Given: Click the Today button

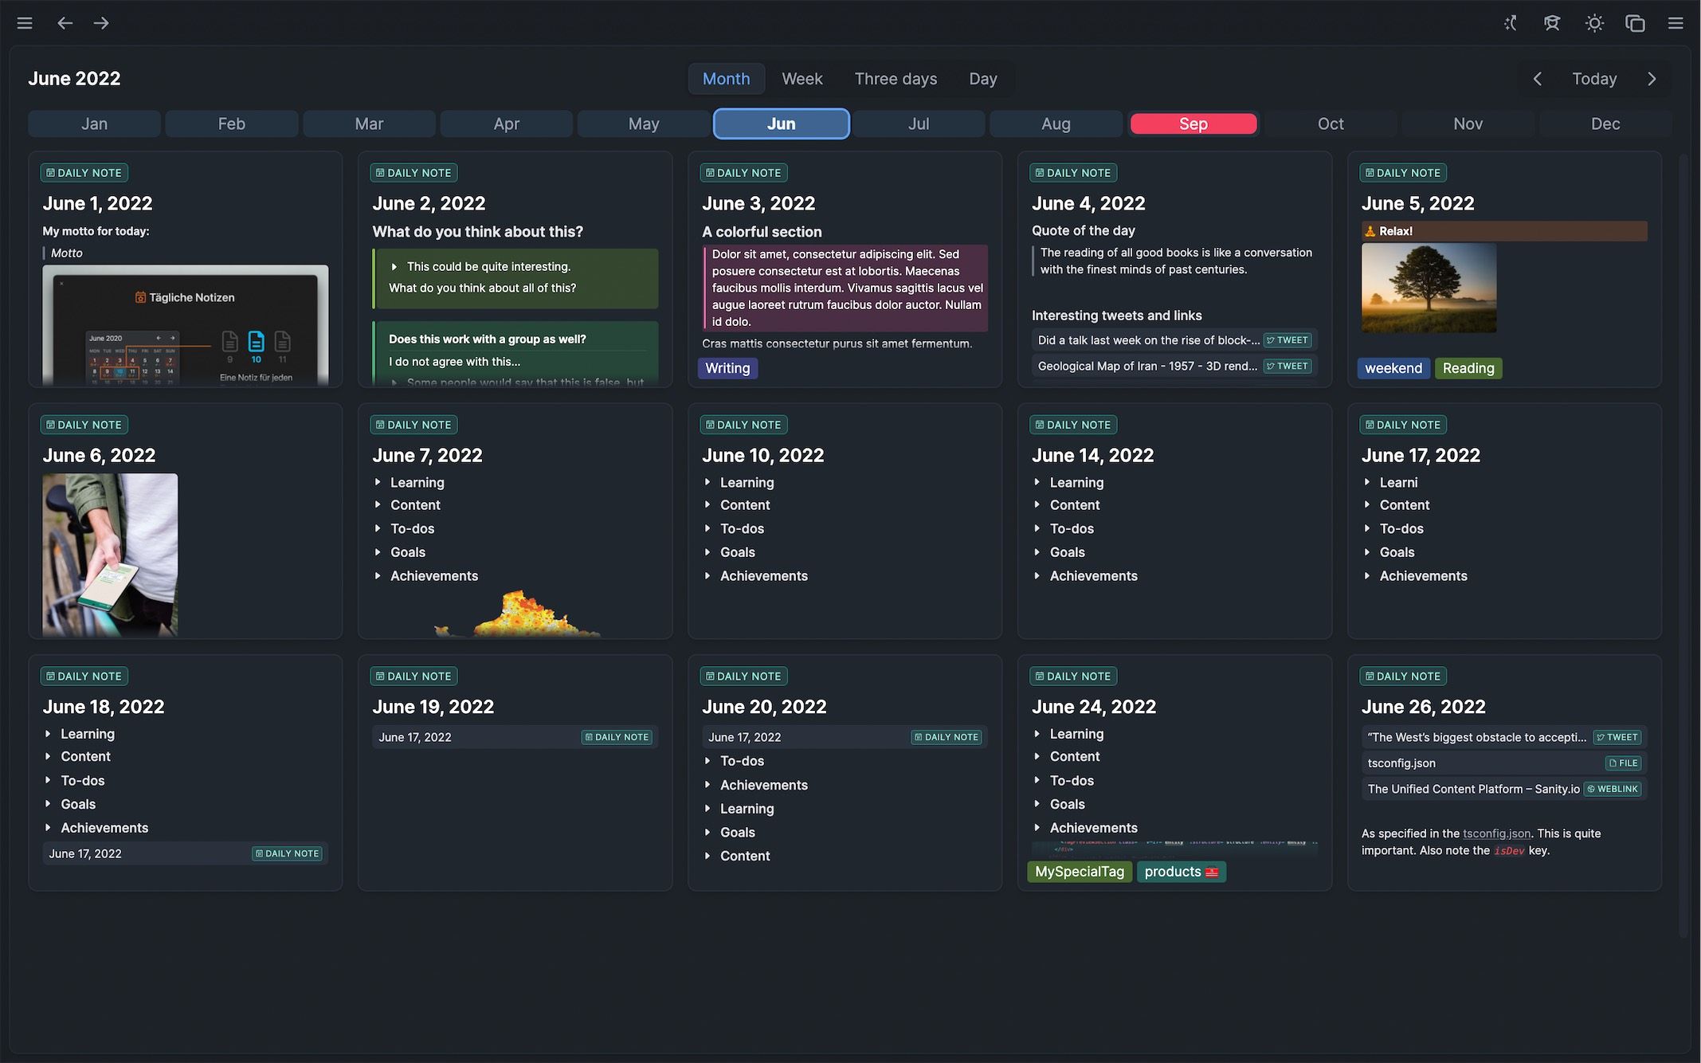Looking at the screenshot, I should coord(1593,78).
